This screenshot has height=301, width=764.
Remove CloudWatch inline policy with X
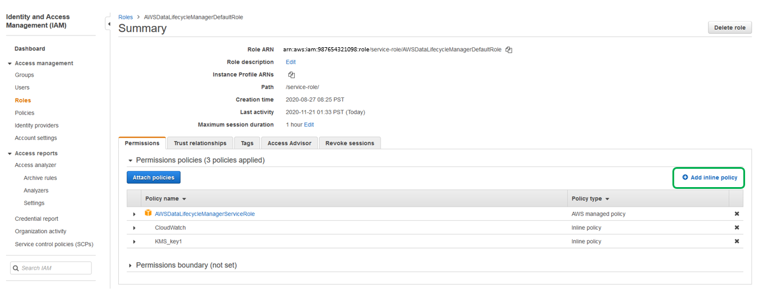click(x=737, y=227)
